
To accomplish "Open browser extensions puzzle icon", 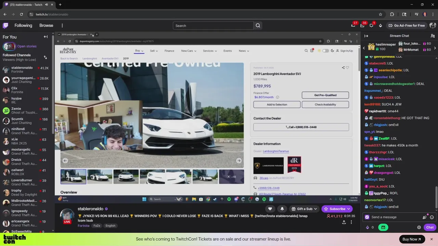I will tap(392, 14).
